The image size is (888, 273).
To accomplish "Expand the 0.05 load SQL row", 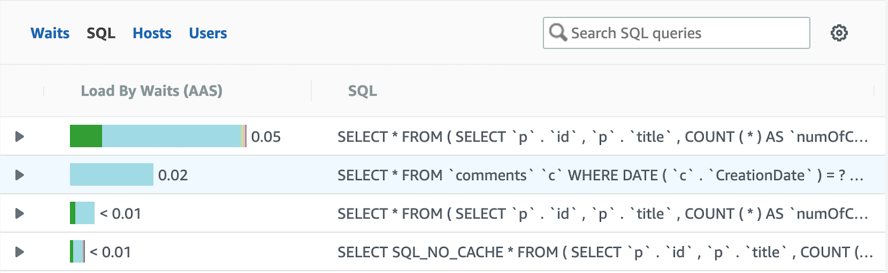I will [20, 136].
